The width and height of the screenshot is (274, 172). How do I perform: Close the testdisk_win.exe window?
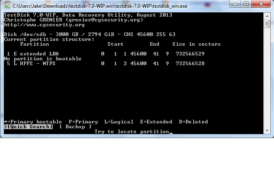(261, 4)
